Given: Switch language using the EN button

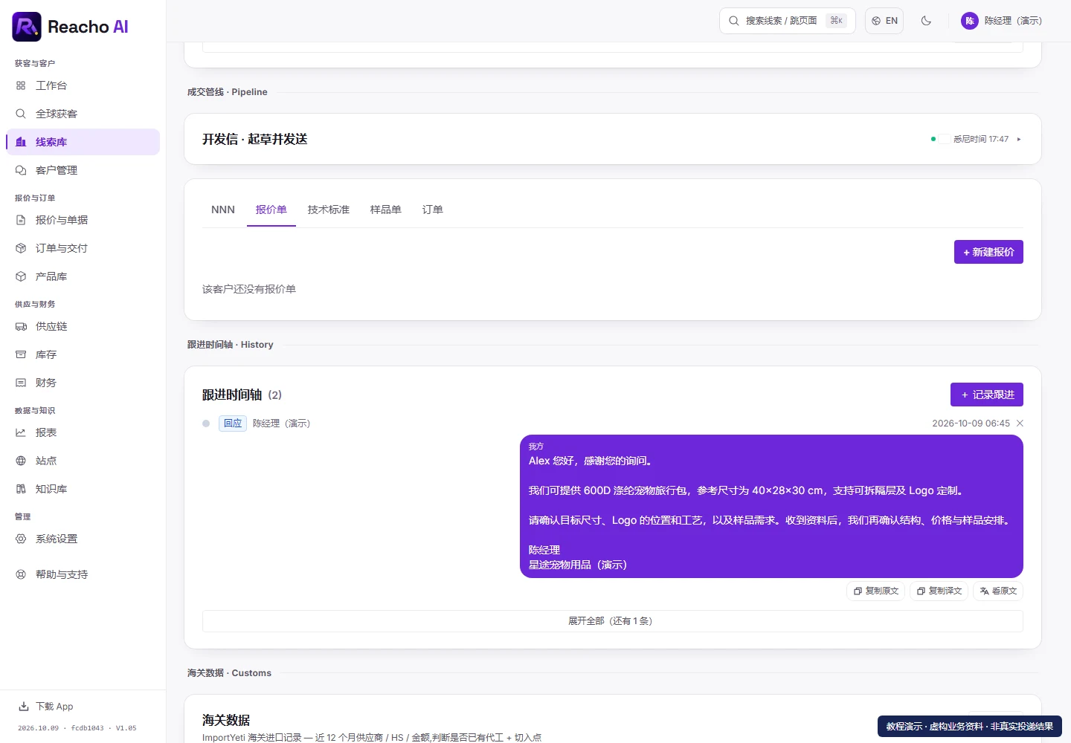Looking at the screenshot, I should tap(884, 21).
